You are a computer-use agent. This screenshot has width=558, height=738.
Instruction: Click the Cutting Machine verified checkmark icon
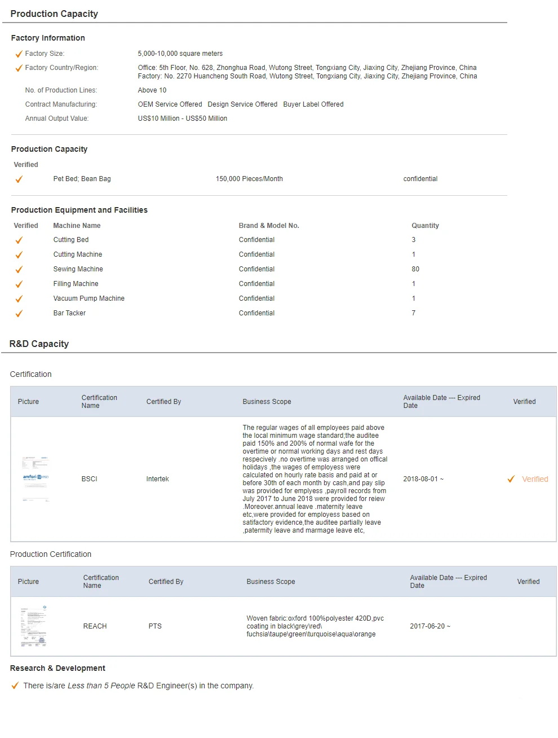pyautogui.click(x=19, y=255)
